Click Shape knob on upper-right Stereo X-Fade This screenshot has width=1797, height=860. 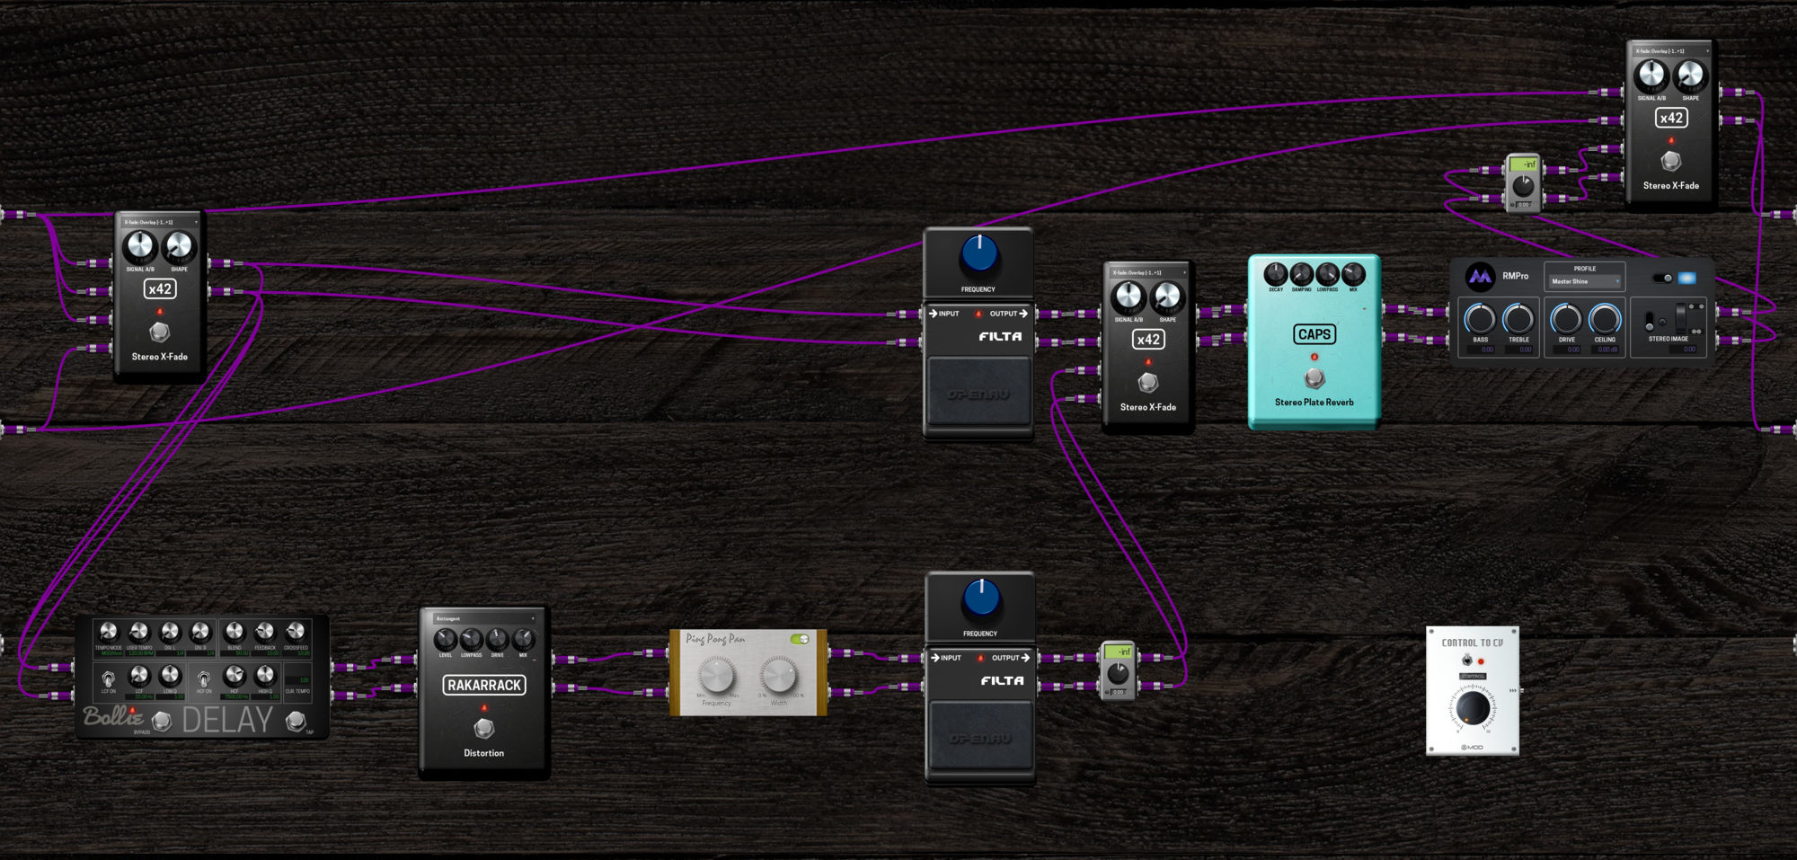point(1690,75)
